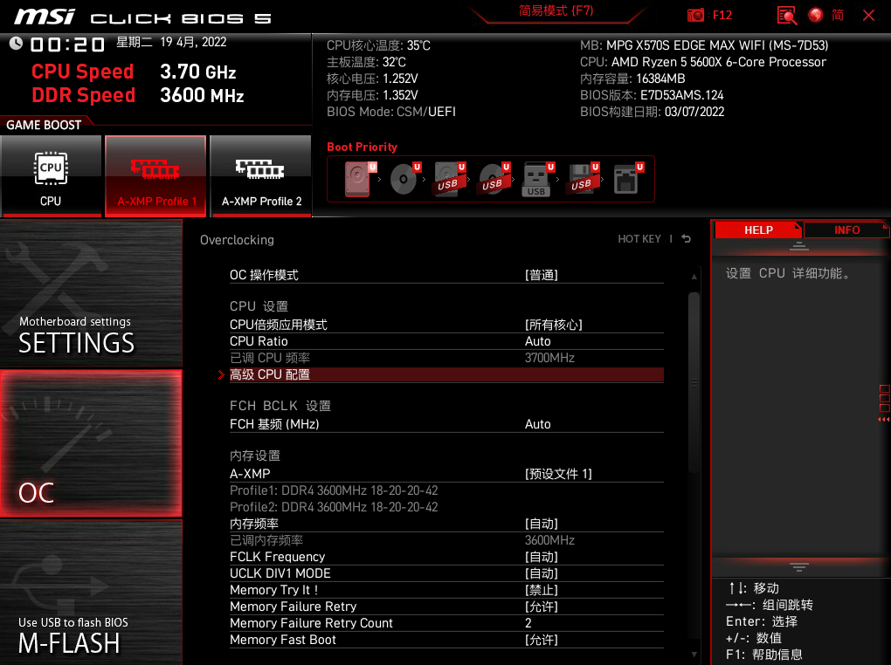Image resolution: width=891 pixels, height=665 pixels.
Task: Click Profile2: DDR4 3600MHz 18-20-20-42 text
Action: coord(334,507)
